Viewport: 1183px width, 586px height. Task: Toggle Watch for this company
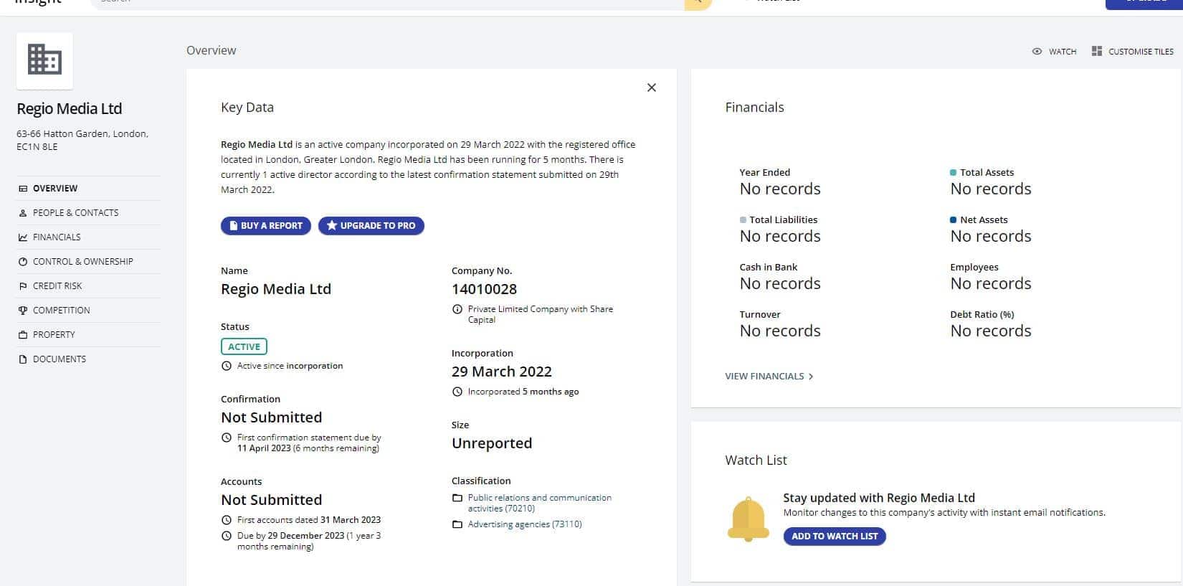pyautogui.click(x=1054, y=52)
